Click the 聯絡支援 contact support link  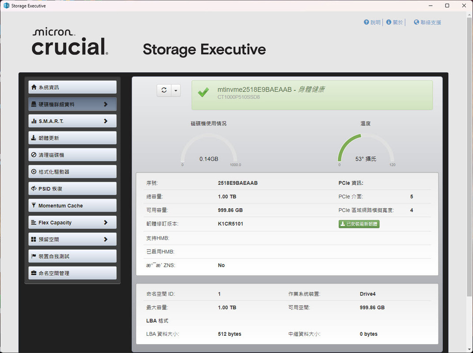(x=428, y=23)
